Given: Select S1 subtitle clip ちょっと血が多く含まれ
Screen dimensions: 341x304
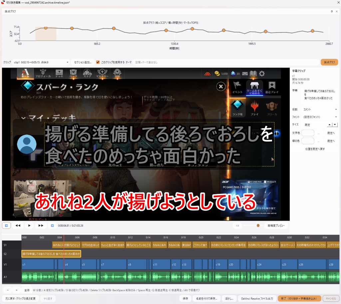Looking at the screenshot, I should point(113,245).
